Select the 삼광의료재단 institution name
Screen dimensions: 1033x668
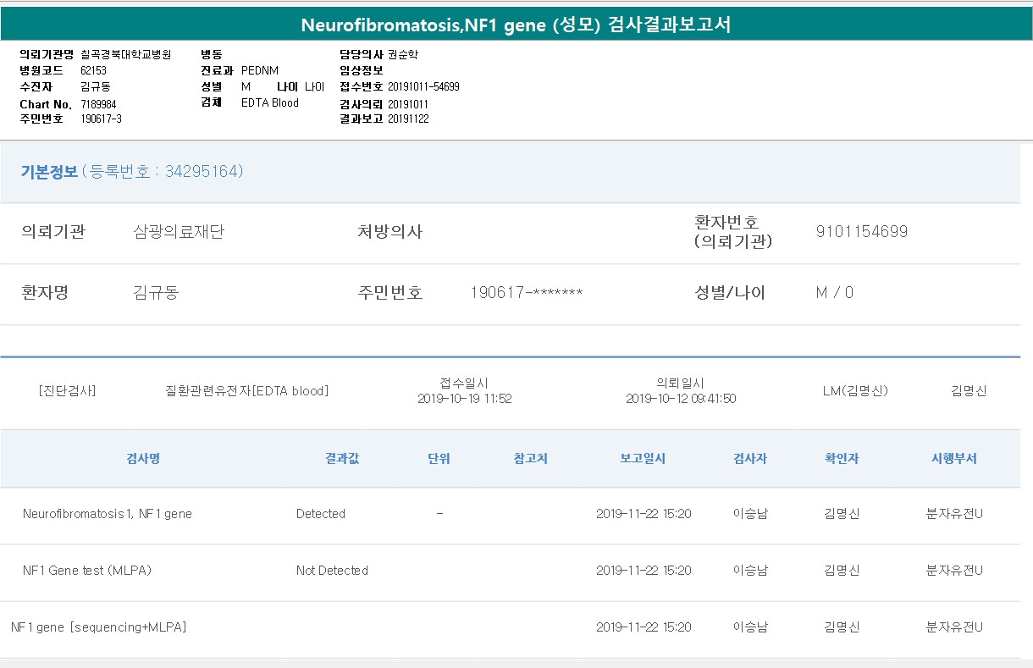(179, 231)
